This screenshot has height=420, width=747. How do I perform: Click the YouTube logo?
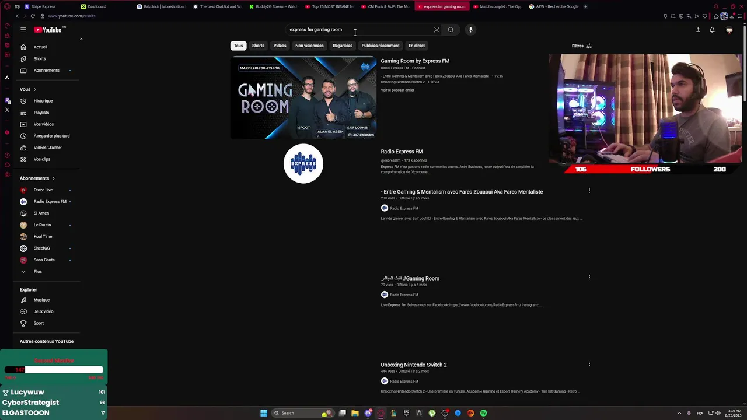tap(47, 30)
